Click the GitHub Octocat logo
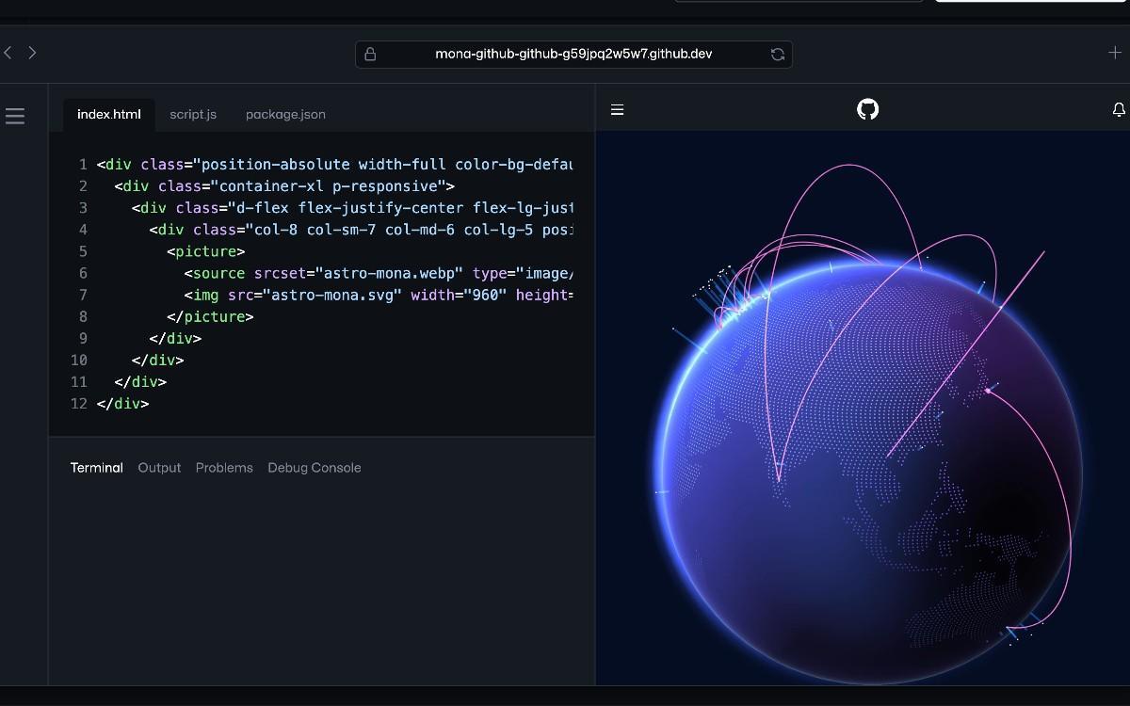The height and width of the screenshot is (706, 1130). pyautogui.click(x=866, y=109)
